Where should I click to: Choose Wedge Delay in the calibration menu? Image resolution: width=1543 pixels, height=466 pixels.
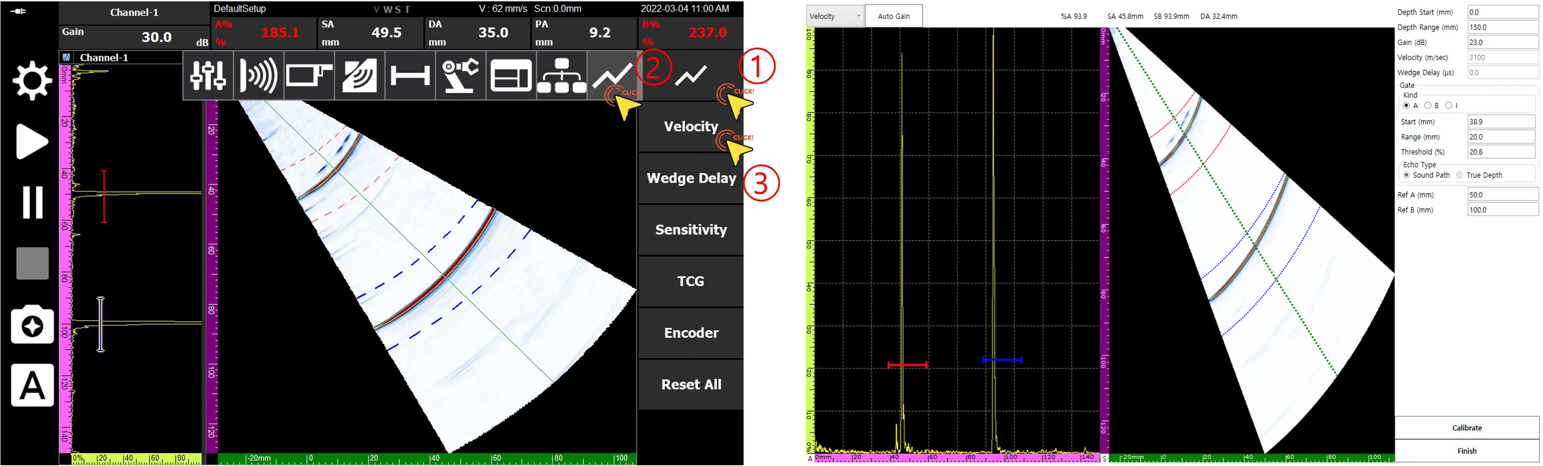click(x=691, y=178)
